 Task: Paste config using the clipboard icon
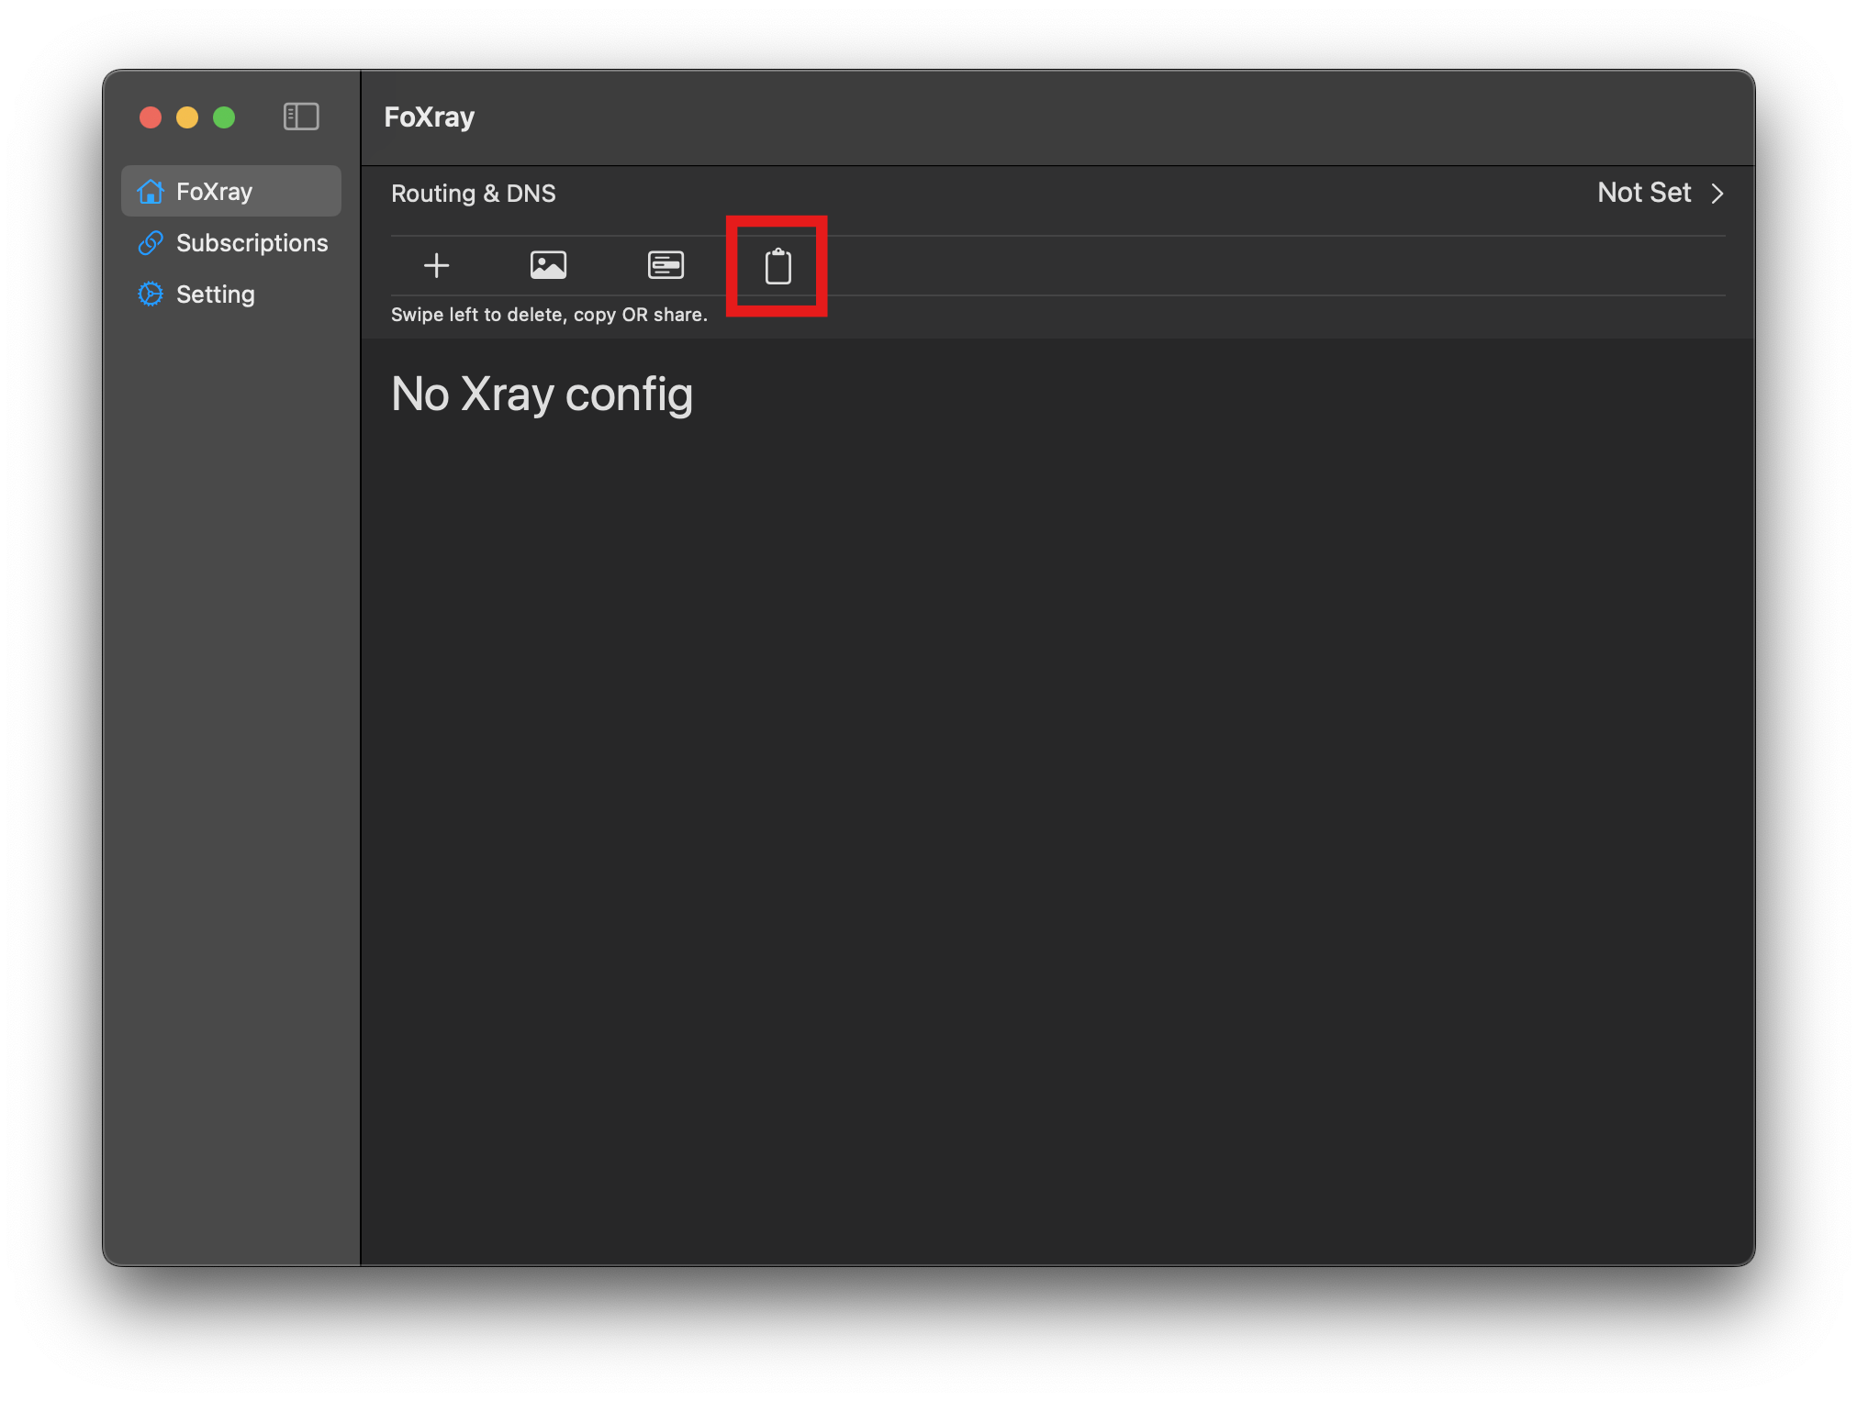(x=777, y=266)
